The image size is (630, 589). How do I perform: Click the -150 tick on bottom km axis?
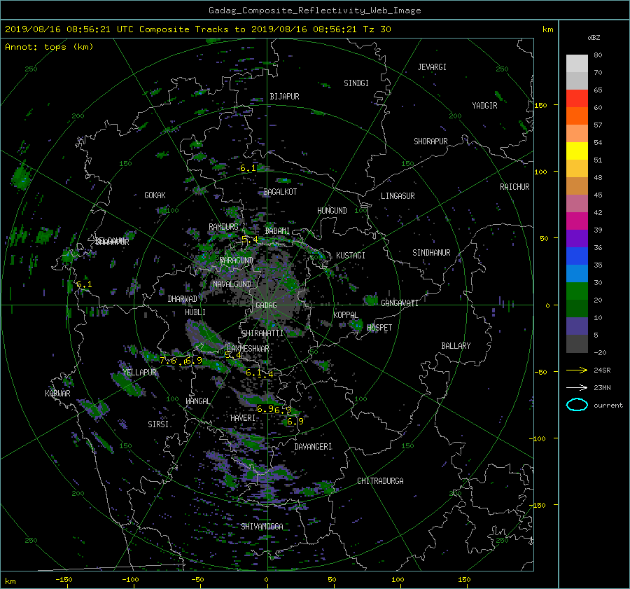pos(64,580)
